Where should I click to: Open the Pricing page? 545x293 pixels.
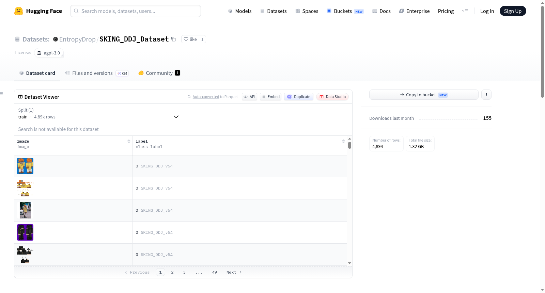tap(446, 11)
